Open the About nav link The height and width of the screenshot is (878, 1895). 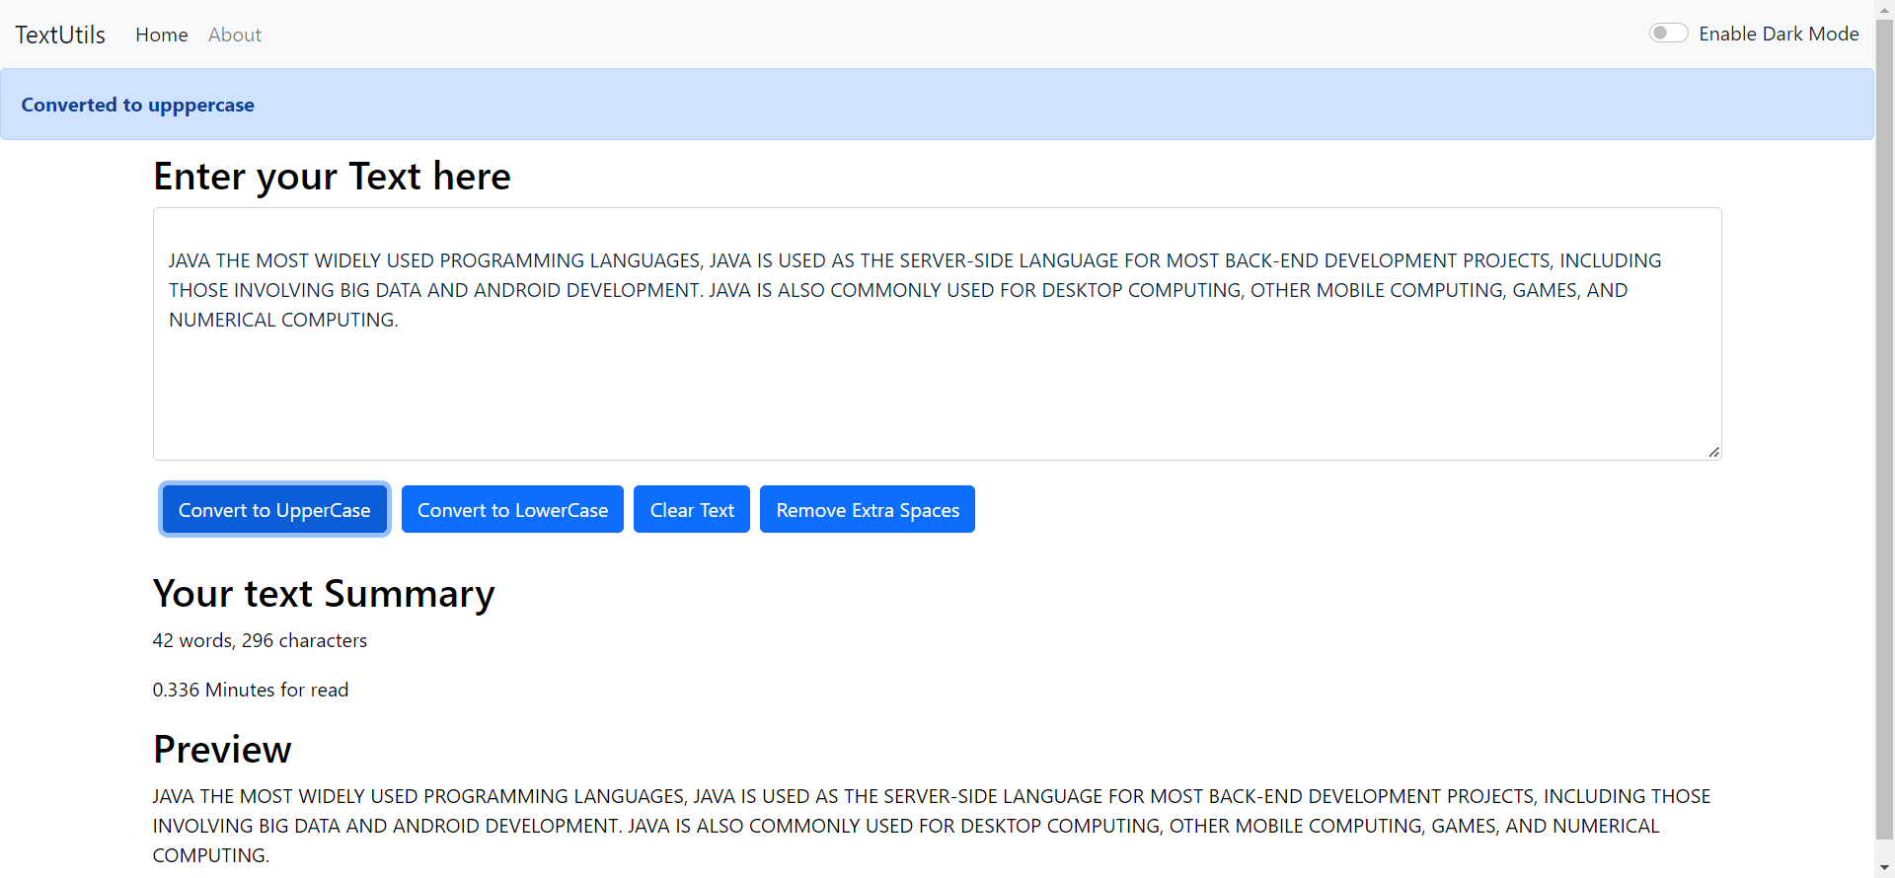235,35
